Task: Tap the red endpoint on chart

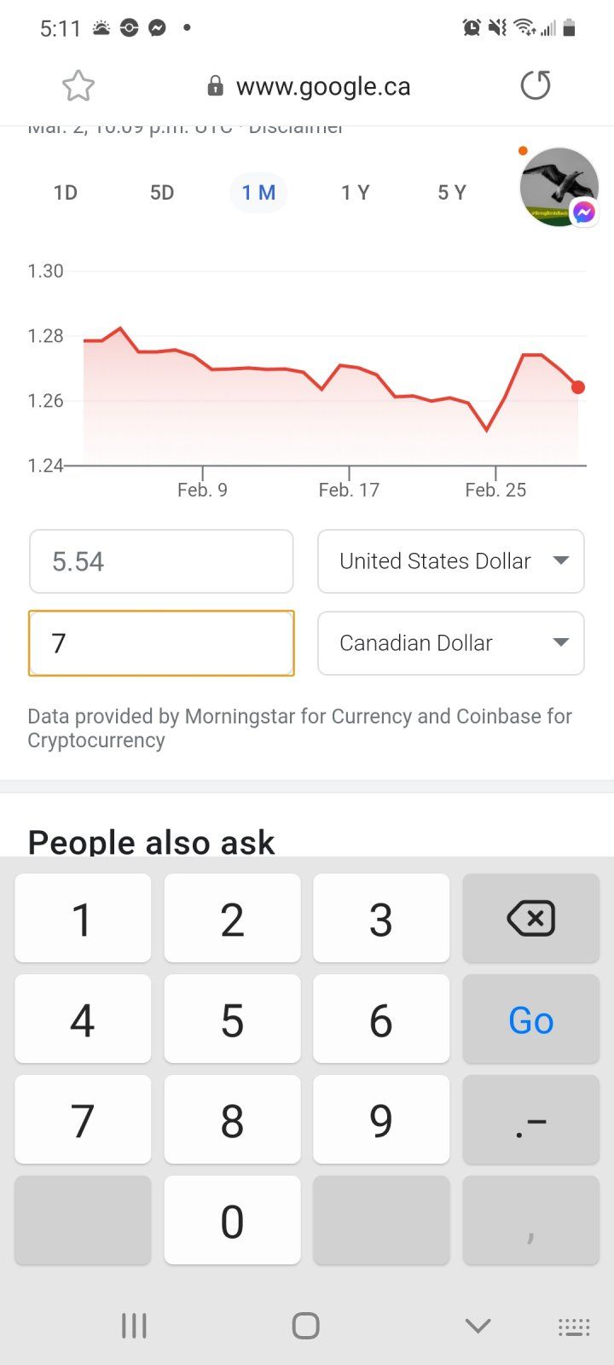Action: tap(578, 387)
